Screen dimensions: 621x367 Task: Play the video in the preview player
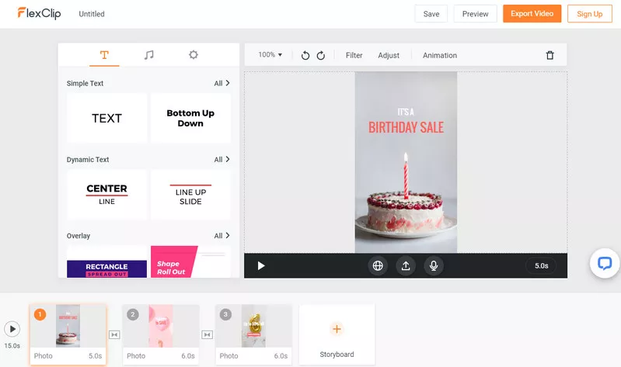click(261, 266)
